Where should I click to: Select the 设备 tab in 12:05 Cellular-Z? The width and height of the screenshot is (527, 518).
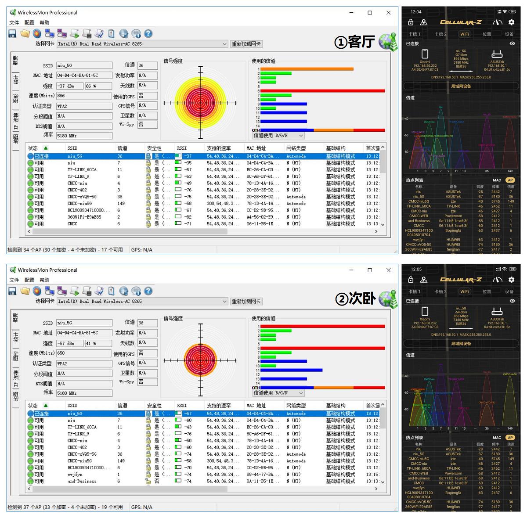pos(509,291)
